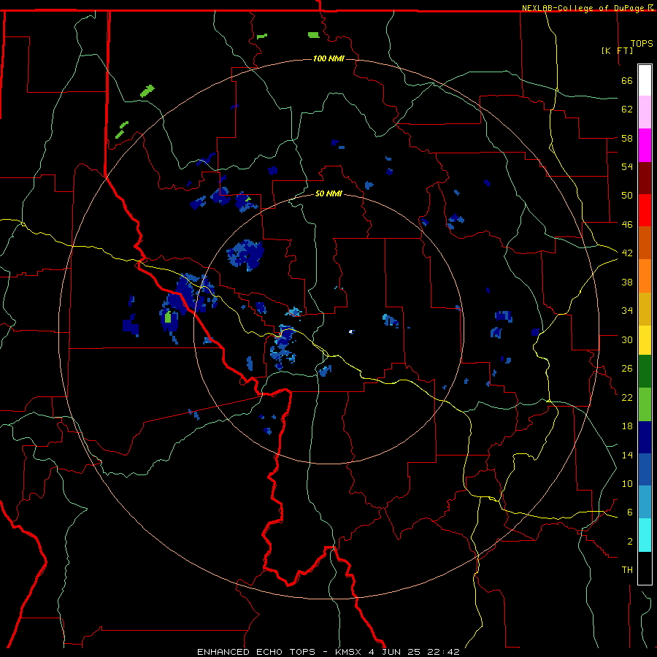Click the 22:42 timestamp text
The image size is (657, 657).
(443, 652)
